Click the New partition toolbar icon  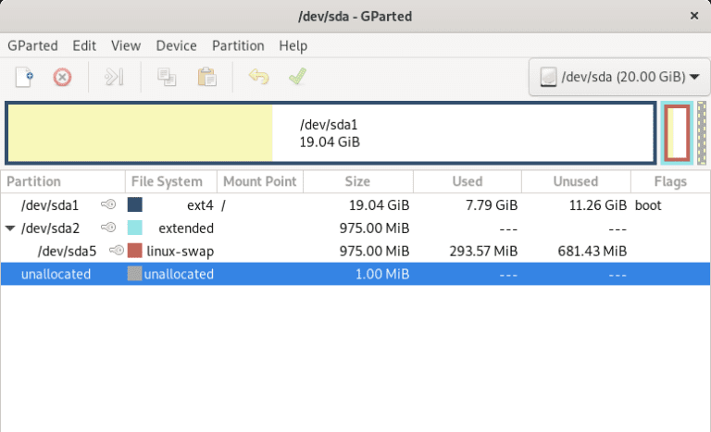(24, 78)
